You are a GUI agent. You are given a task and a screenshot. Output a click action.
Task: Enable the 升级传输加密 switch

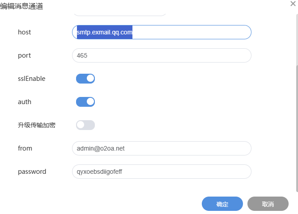pyautogui.click(x=85, y=125)
